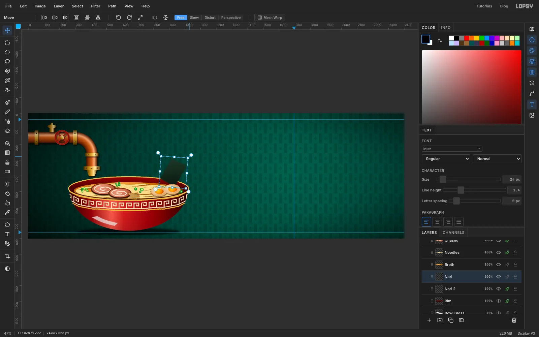This screenshot has width=539, height=337.
Task: Select the crop tool
Action: coord(7,256)
